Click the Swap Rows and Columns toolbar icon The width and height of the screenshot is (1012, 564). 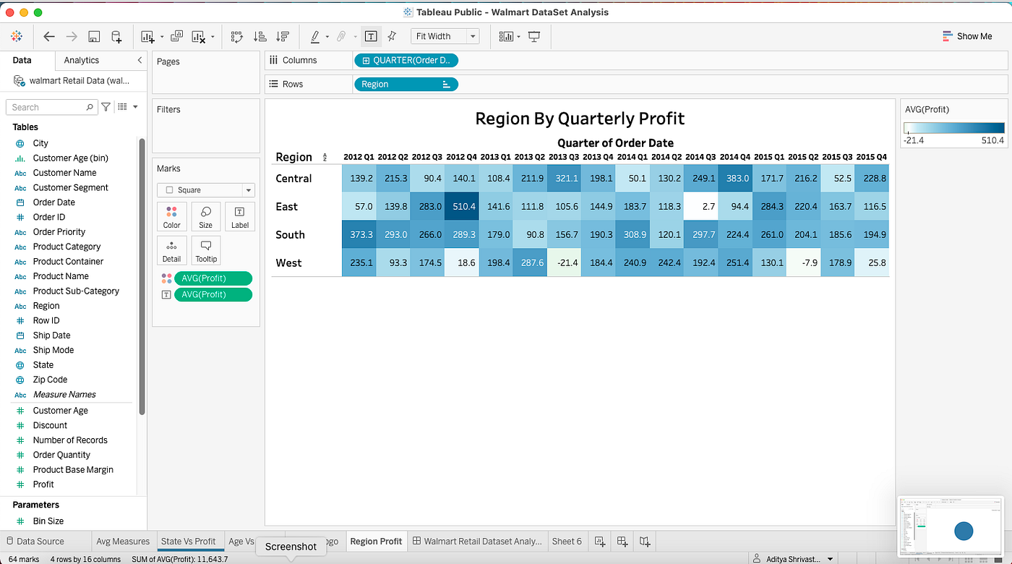click(239, 36)
